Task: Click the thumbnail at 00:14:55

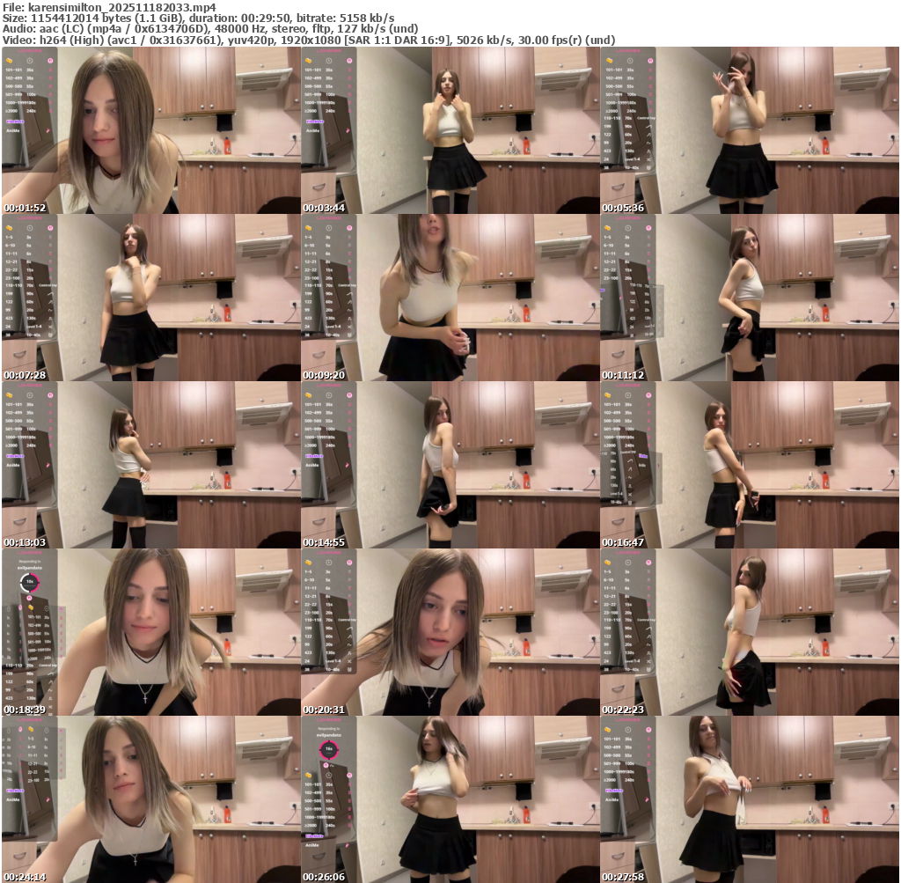Action: [450, 465]
